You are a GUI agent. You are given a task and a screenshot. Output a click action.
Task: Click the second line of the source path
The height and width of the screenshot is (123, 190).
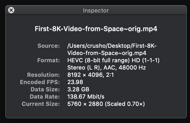[107, 53]
